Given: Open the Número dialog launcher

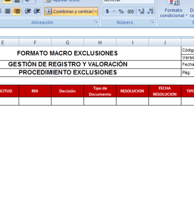Looking at the screenshot, I should pyautogui.click(x=152, y=22).
